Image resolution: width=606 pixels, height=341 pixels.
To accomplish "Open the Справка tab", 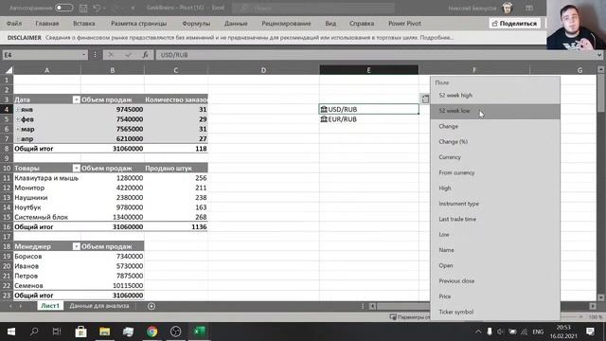I will pos(362,24).
